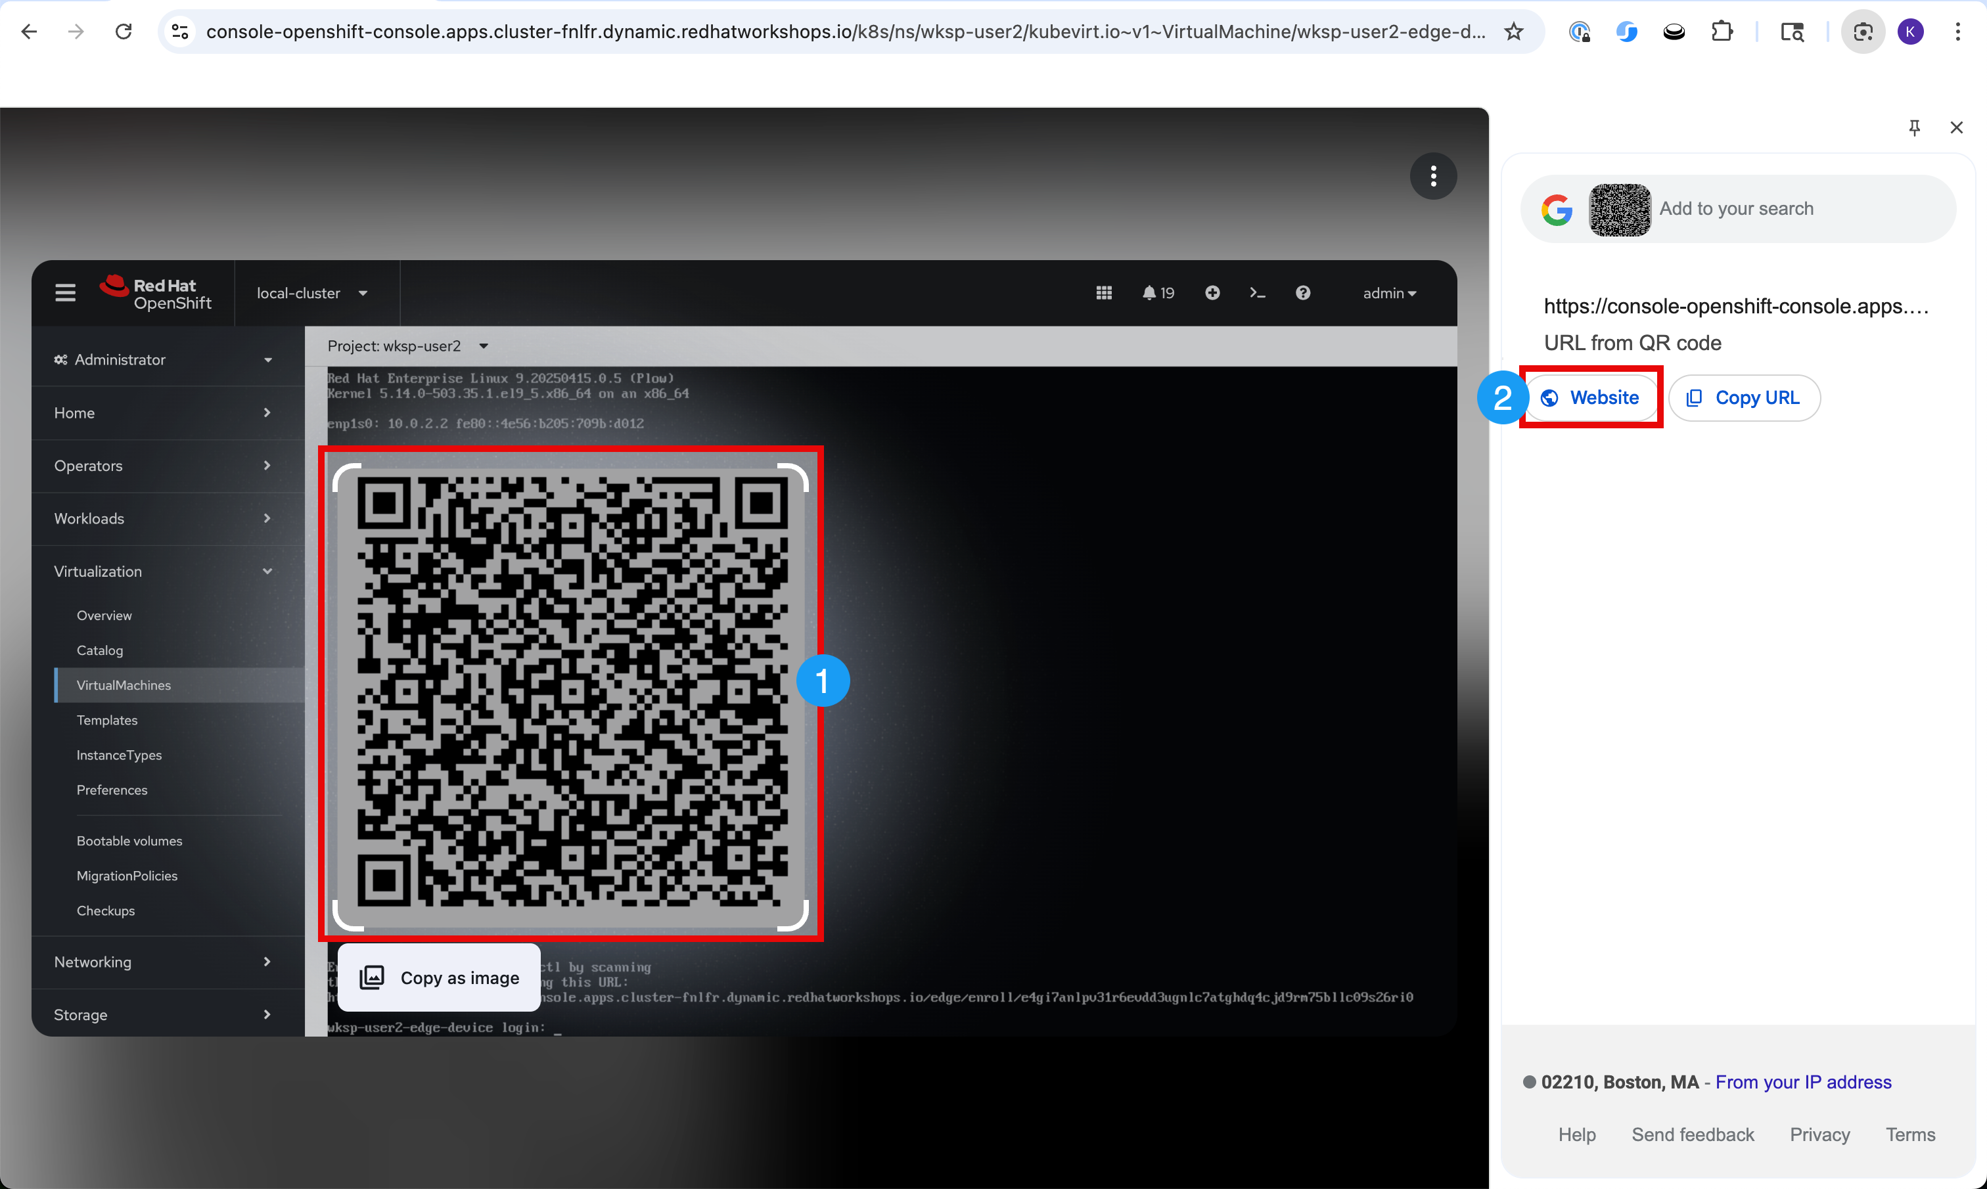Open the Privacy footer link
The image size is (1987, 1189).
pyautogui.click(x=1819, y=1134)
